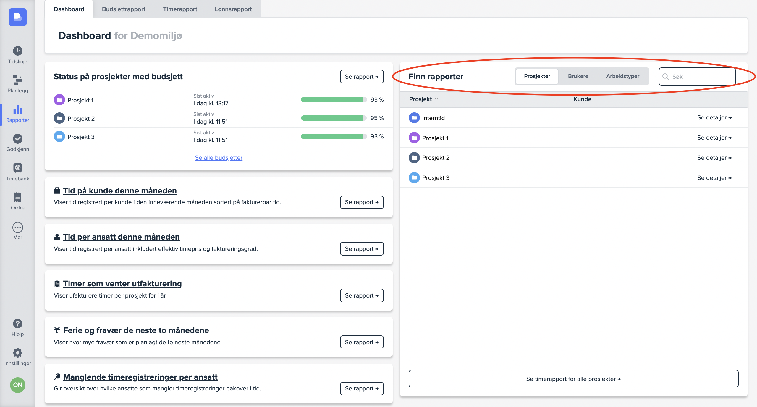Click the Prosjekt 2 budget progress bar

[334, 118]
